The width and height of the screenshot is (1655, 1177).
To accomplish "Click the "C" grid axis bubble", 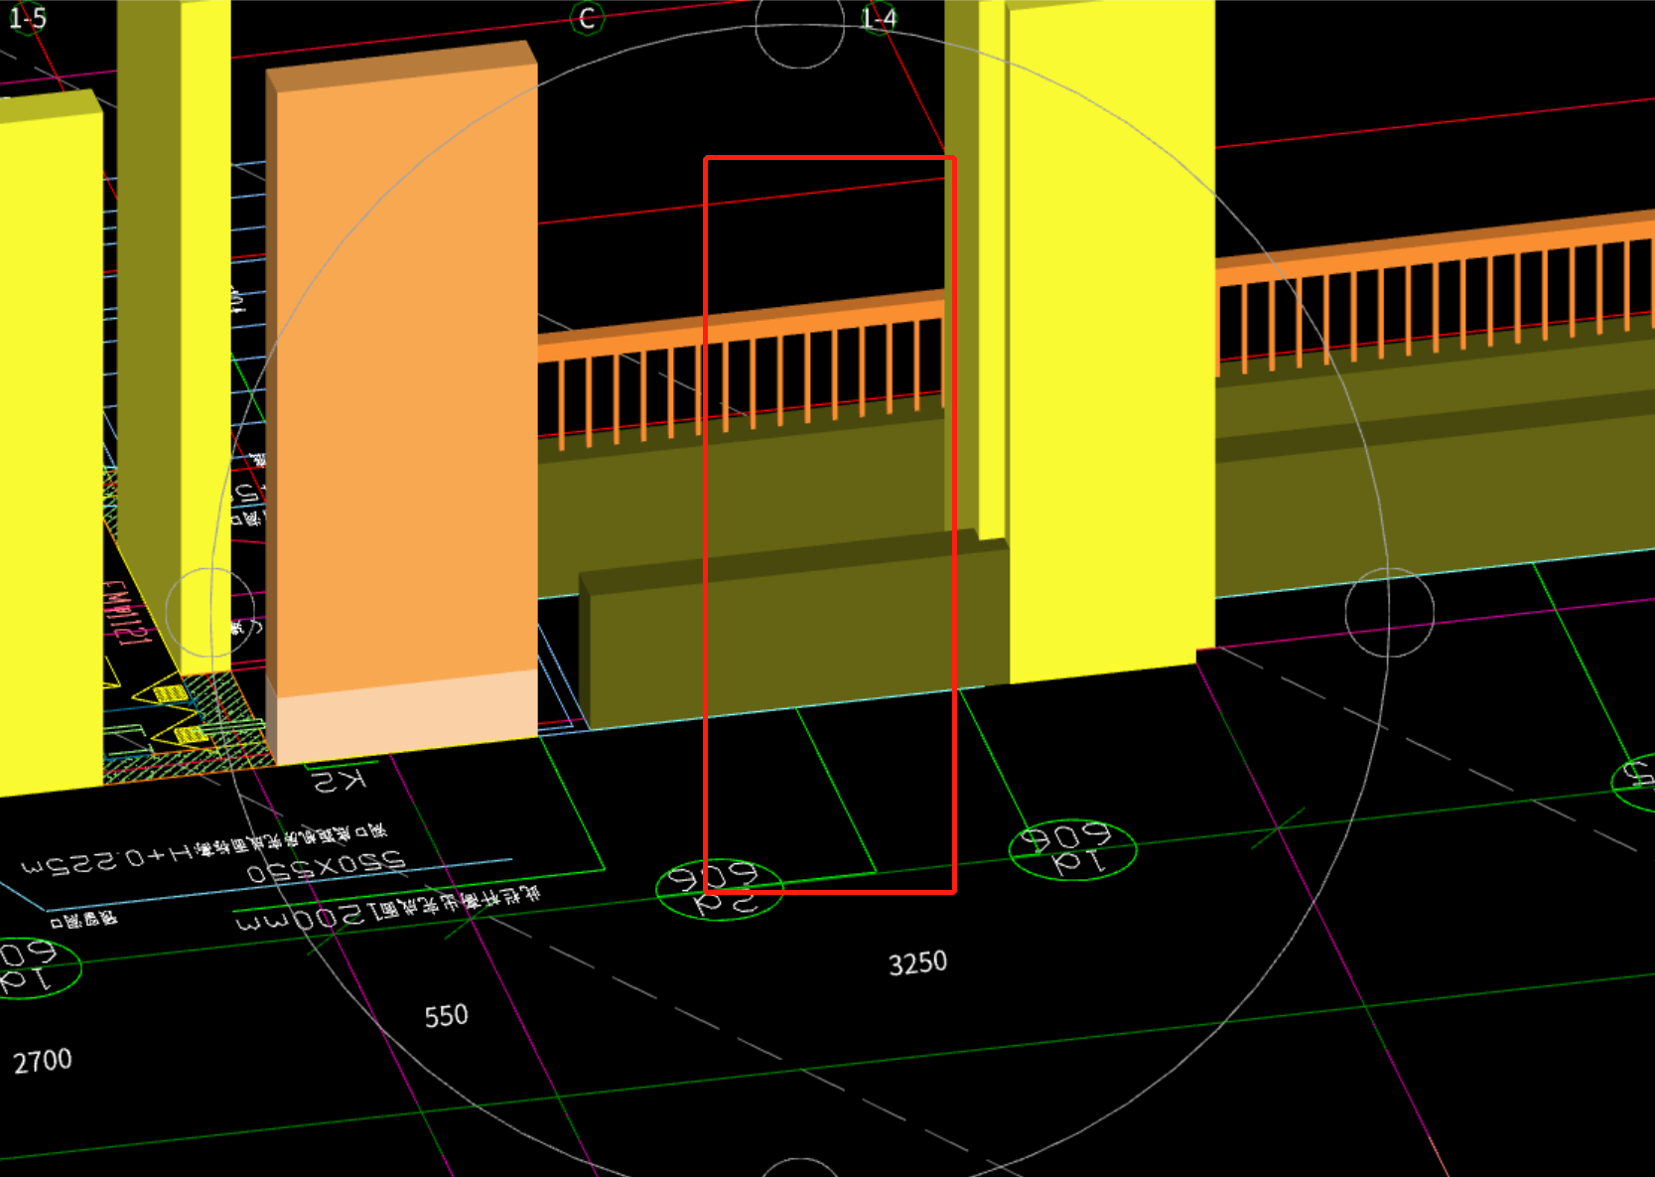I will 587,18.
